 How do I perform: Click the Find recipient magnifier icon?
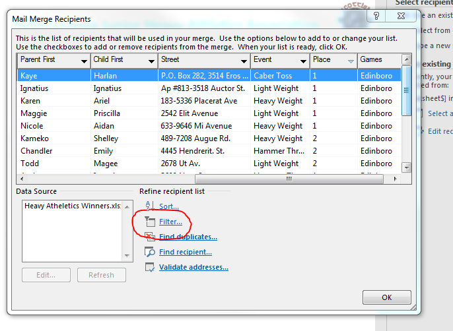coord(149,253)
